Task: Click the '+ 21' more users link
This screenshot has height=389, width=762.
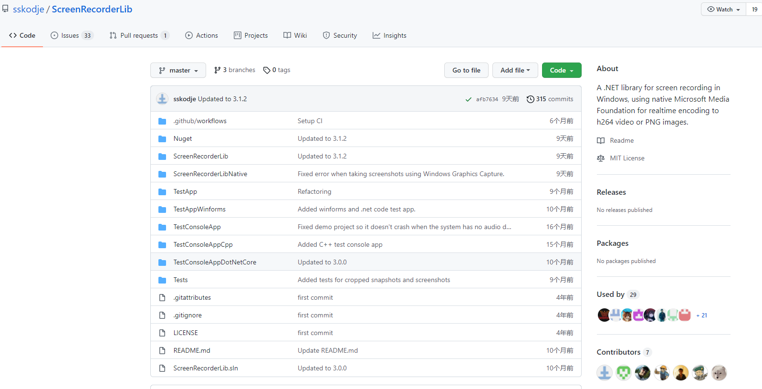Action: (701, 315)
